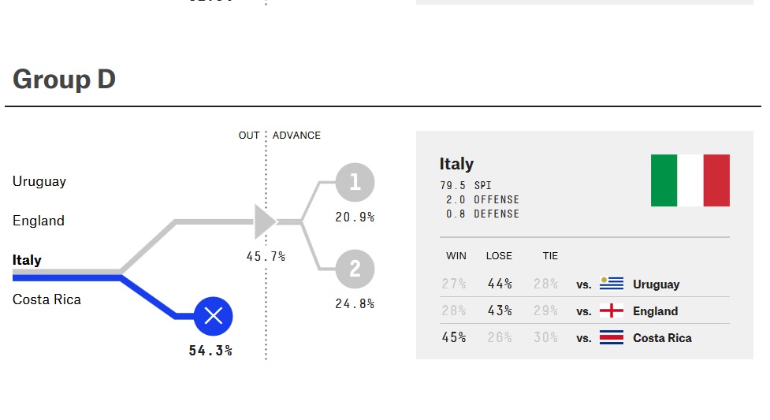Click the 54.3% elimination probability
The height and width of the screenshot is (420, 770).
coord(210,351)
